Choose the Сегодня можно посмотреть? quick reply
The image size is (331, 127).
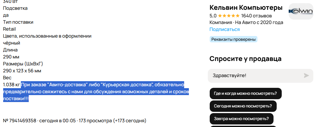pos(243,106)
